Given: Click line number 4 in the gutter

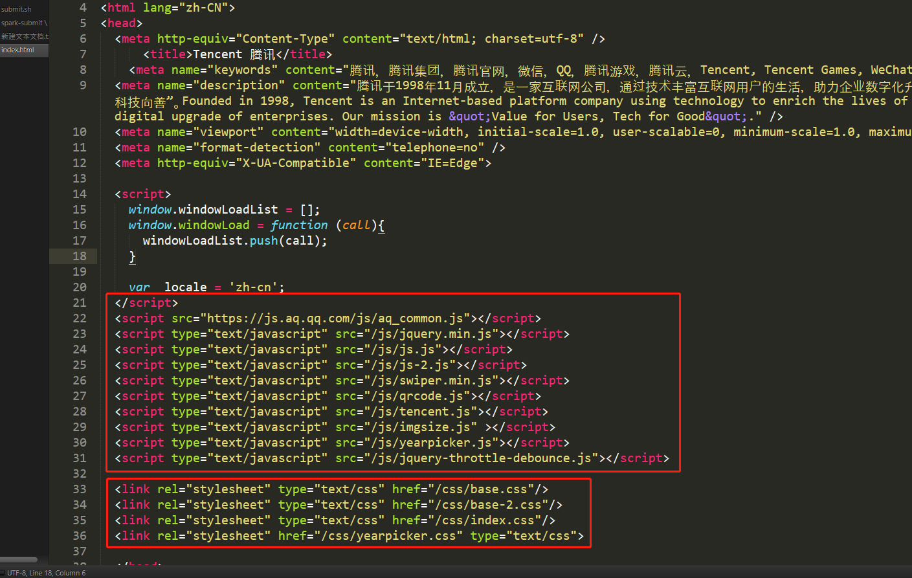Looking at the screenshot, I should click(x=83, y=8).
